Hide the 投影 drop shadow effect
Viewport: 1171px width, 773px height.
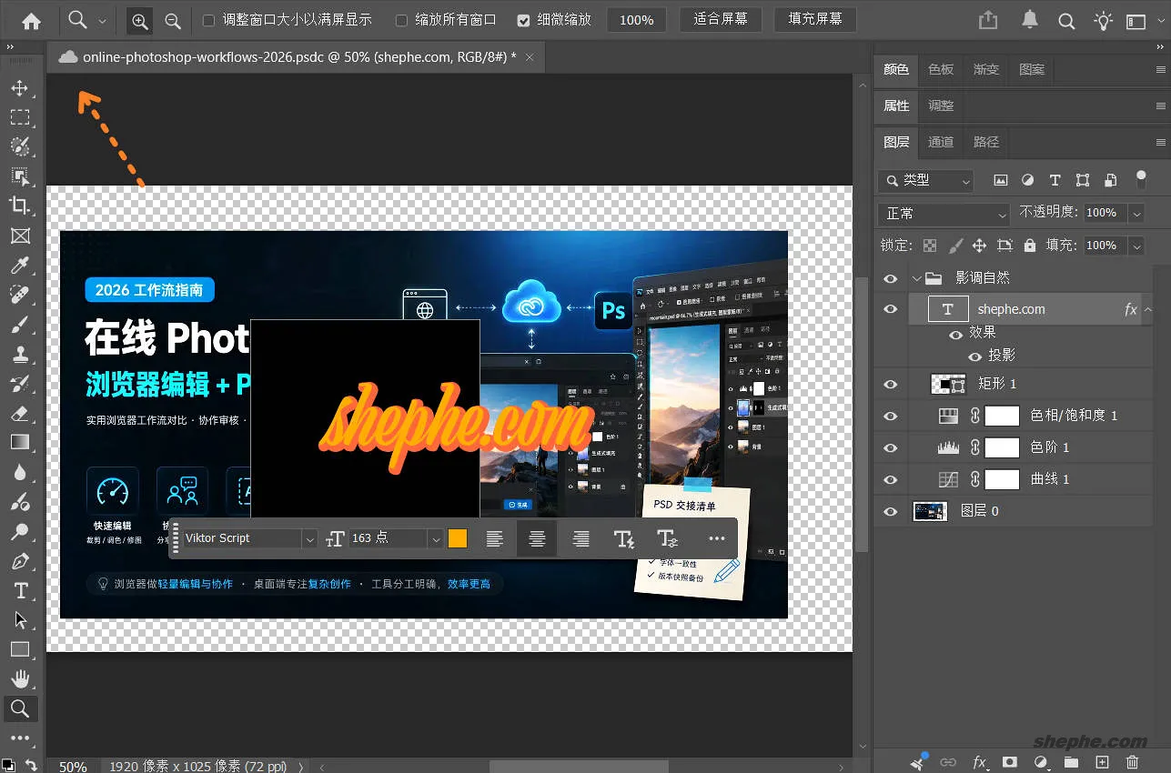[974, 356]
